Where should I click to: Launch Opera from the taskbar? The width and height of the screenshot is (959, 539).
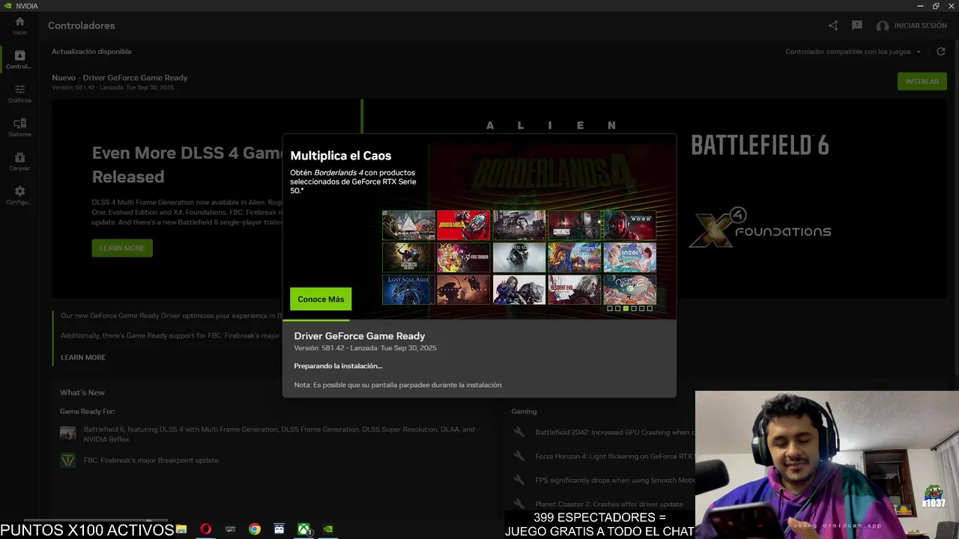tap(205, 529)
